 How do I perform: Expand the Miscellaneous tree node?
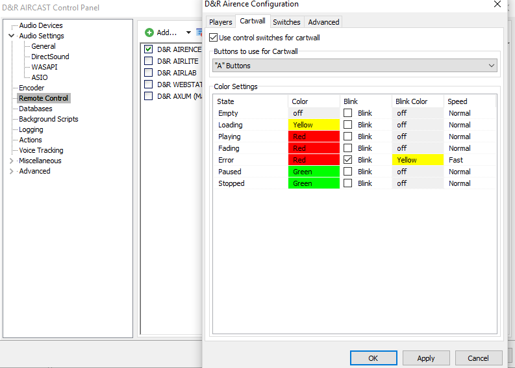pyautogui.click(x=11, y=161)
